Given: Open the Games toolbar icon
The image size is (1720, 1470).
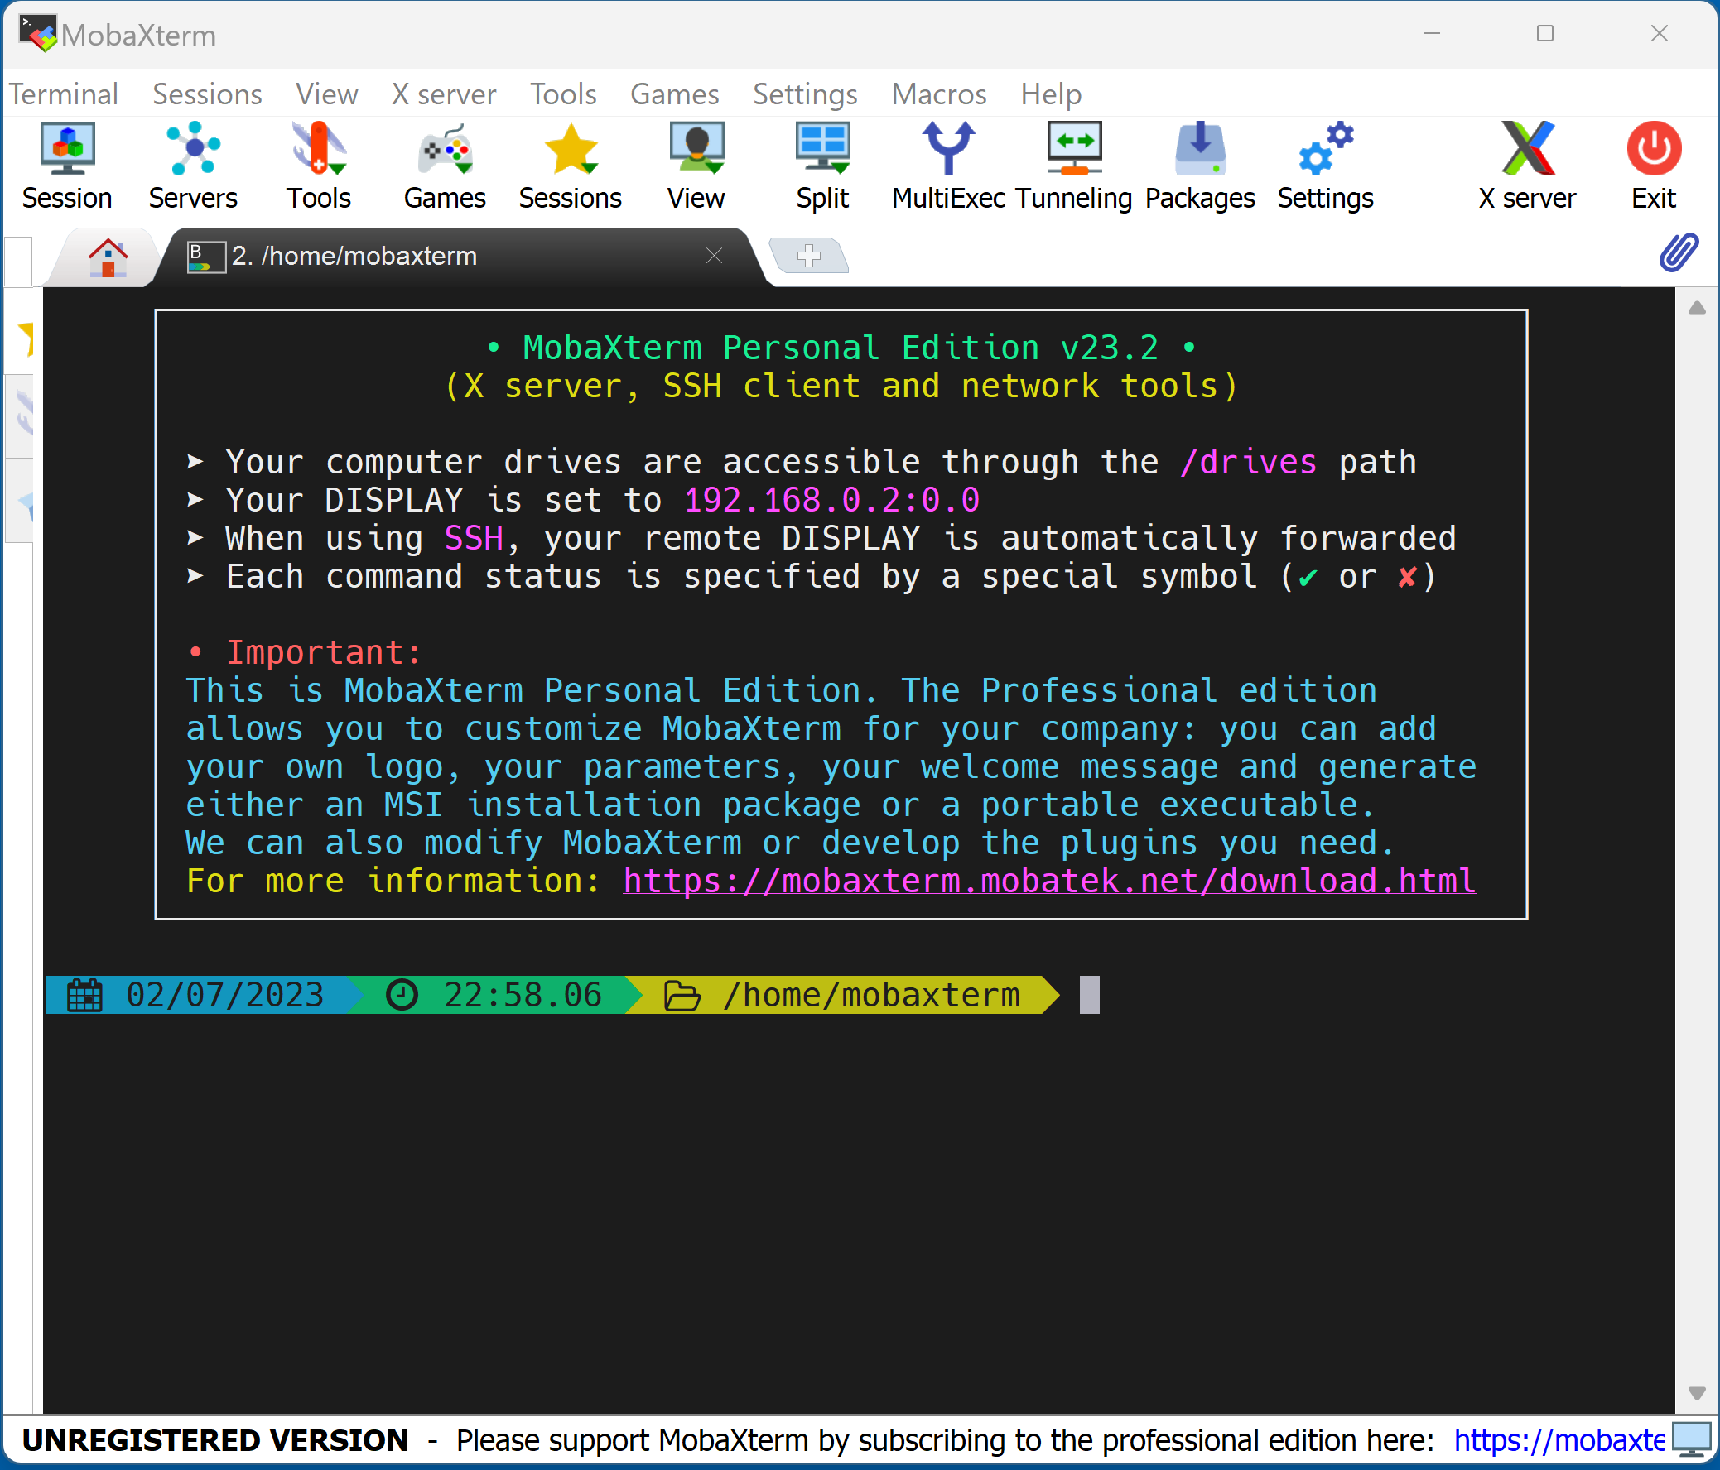Looking at the screenshot, I should (445, 166).
